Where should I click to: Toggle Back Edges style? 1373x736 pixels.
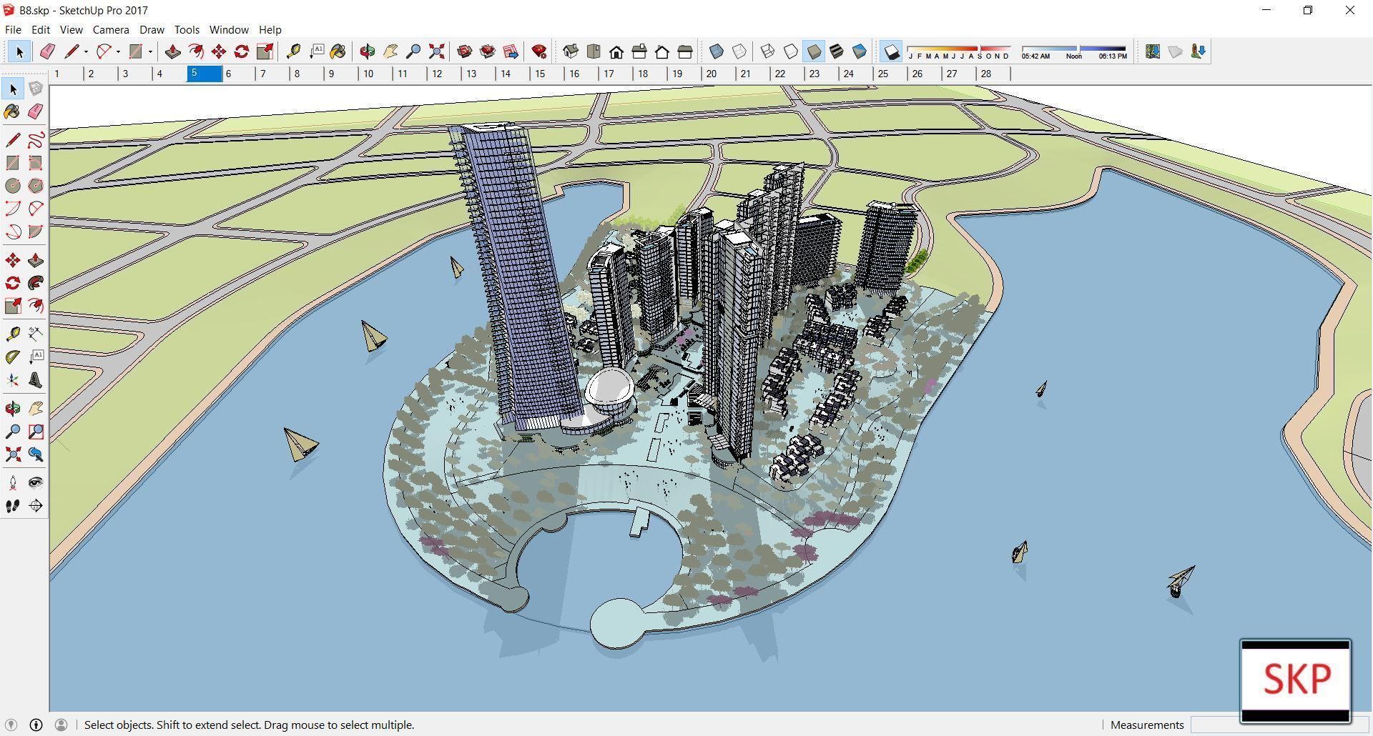739,51
